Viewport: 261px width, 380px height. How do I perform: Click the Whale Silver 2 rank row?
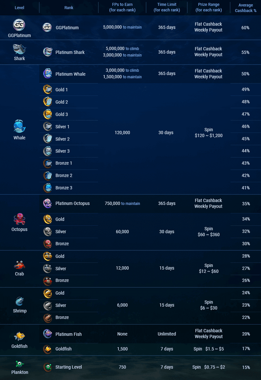click(x=69, y=139)
